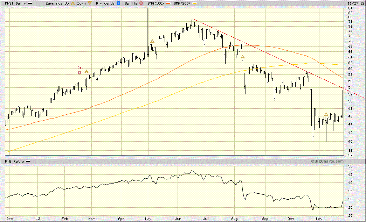Click the earnings marker near March
Viewport: 366px width, 222px height.
point(87,72)
